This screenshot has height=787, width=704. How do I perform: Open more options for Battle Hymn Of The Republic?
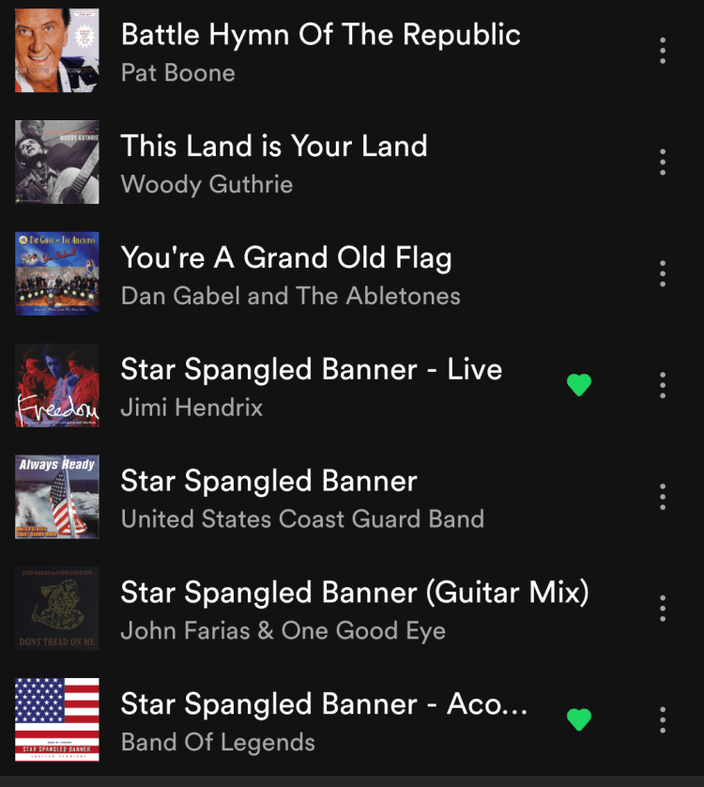[663, 50]
